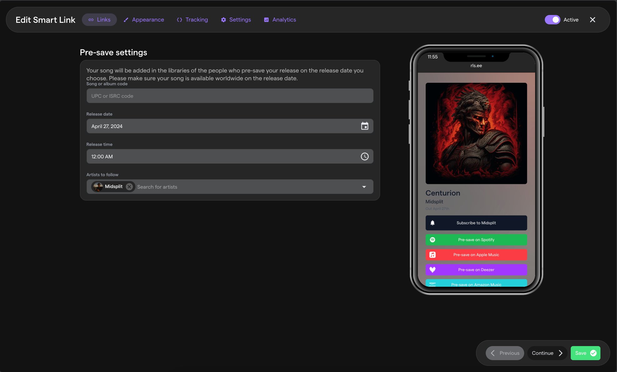Switch to the Appearance tab

[x=144, y=20]
